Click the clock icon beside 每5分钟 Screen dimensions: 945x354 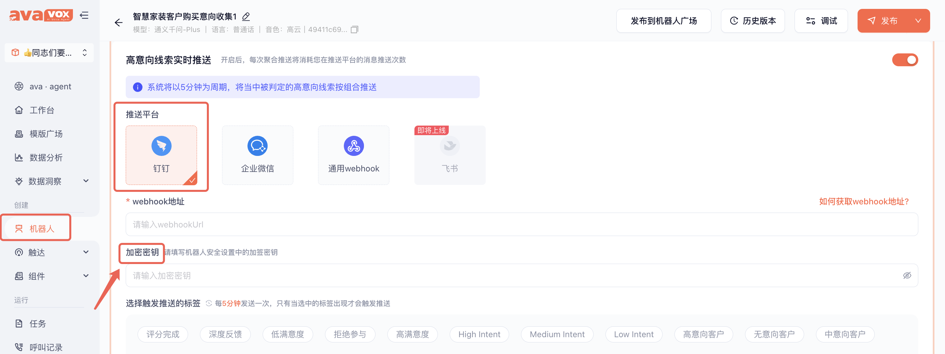pos(209,304)
